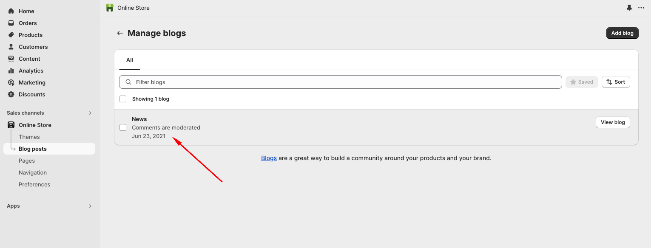Expand the Sales channels section
The width and height of the screenshot is (651, 248).
pos(90,113)
